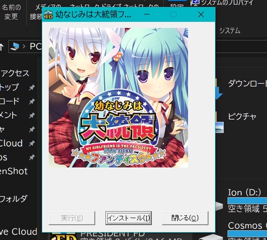Click the インストール(I) button in installer dialog
Viewport: 267px width, 240px height.
click(x=128, y=218)
